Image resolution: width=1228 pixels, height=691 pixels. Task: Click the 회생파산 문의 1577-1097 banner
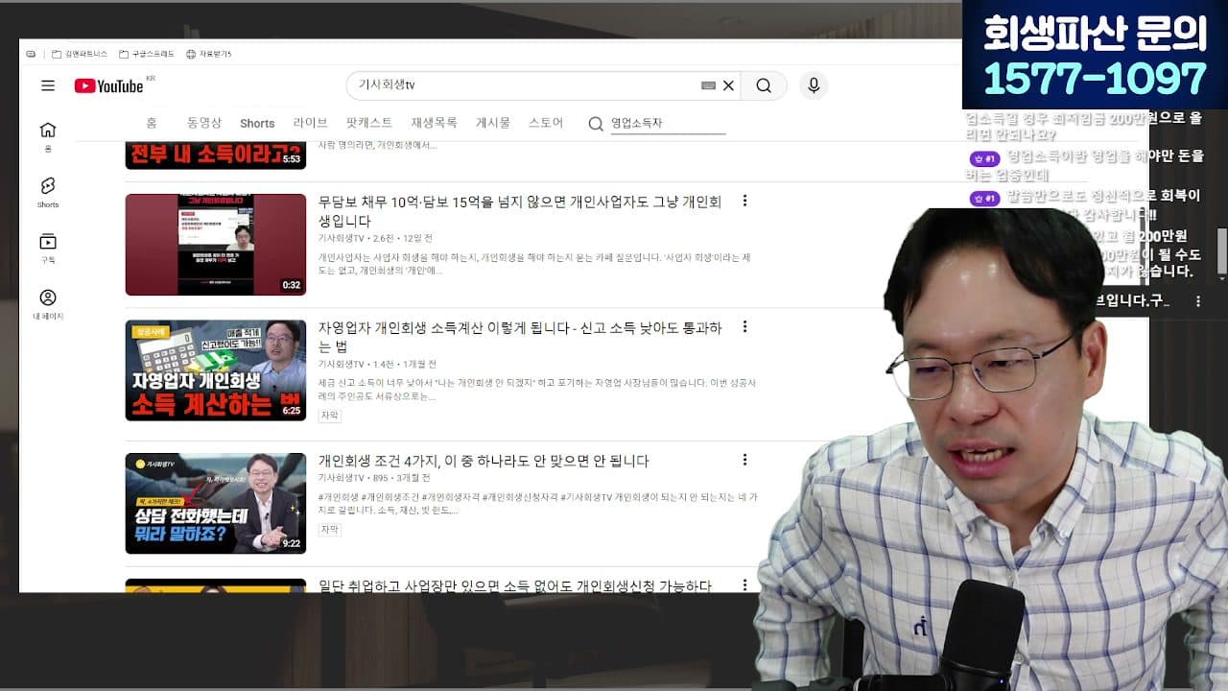pyautogui.click(x=1095, y=55)
